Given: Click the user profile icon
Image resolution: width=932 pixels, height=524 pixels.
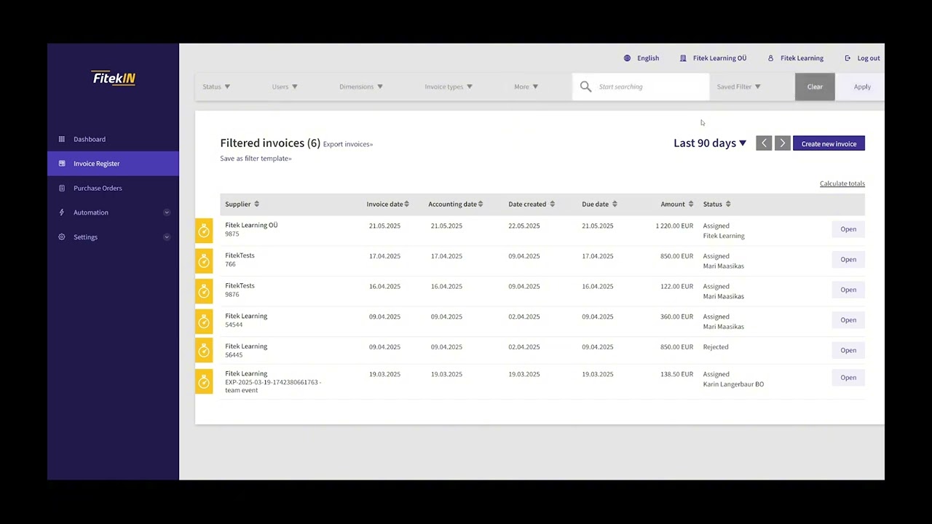Looking at the screenshot, I should 770,58.
